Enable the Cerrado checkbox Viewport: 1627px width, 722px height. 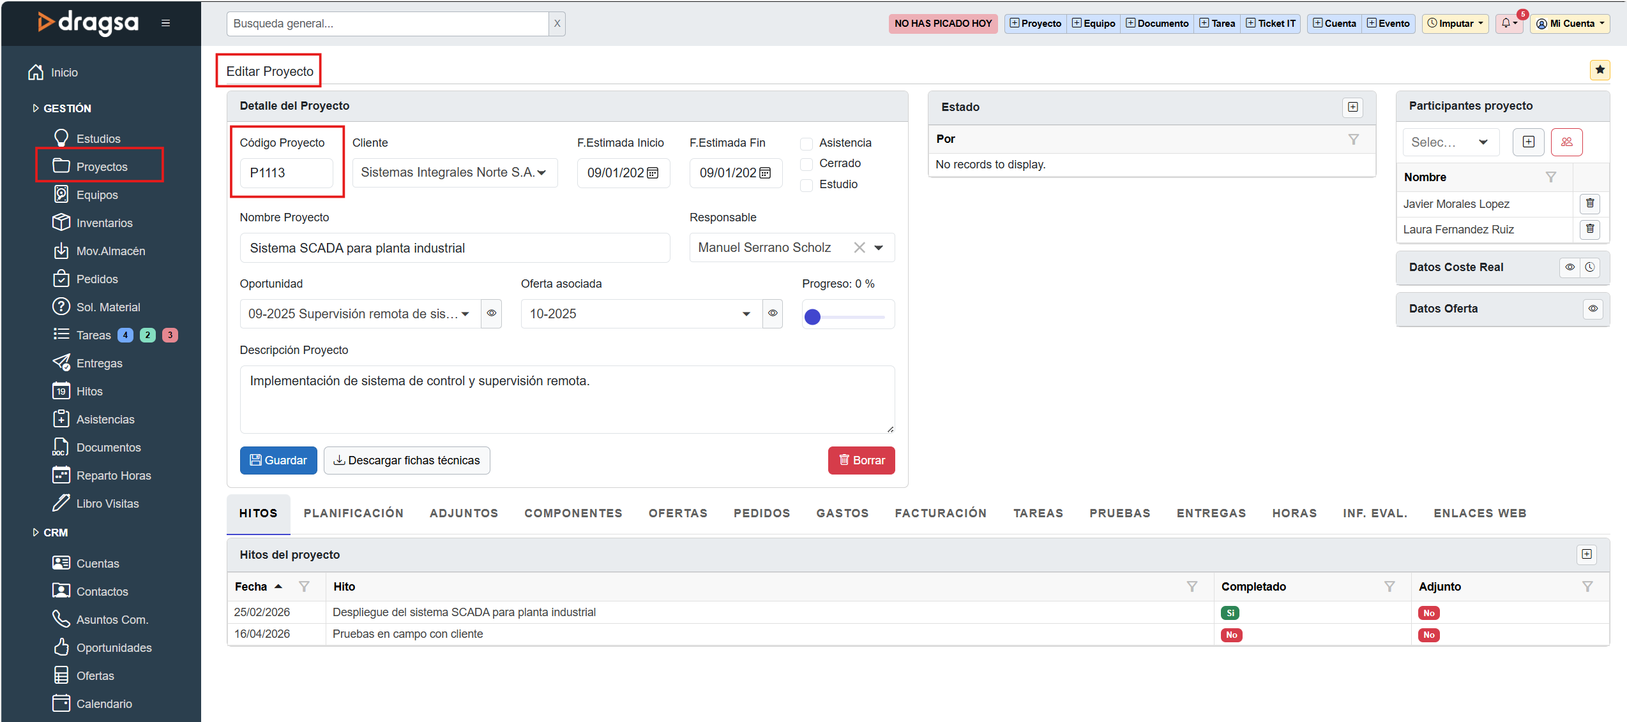pyautogui.click(x=806, y=164)
